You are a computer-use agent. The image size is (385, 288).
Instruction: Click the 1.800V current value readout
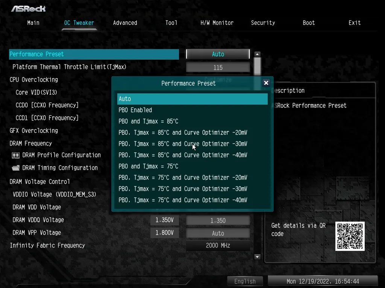(x=165, y=232)
